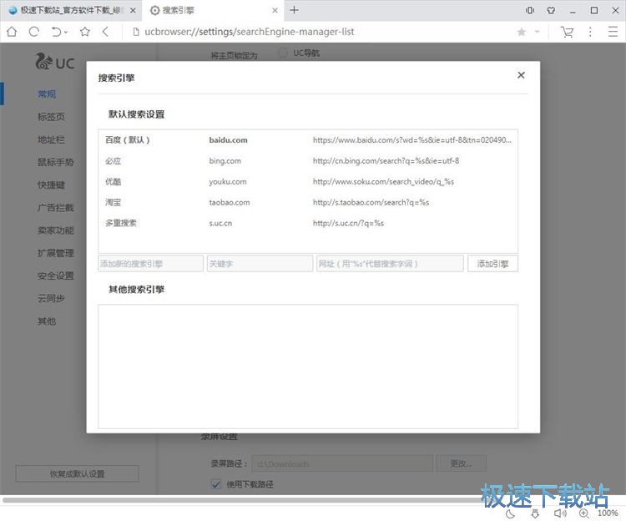The image size is (626, 521).
Task: Go back with the left arrow icon
Action: tap(105, 32)
